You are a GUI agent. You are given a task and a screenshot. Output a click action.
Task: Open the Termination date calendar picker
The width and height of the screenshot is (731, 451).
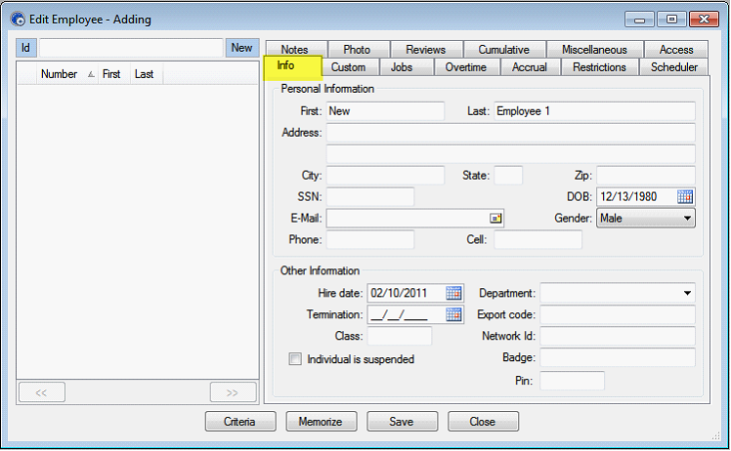click(453, 314)
